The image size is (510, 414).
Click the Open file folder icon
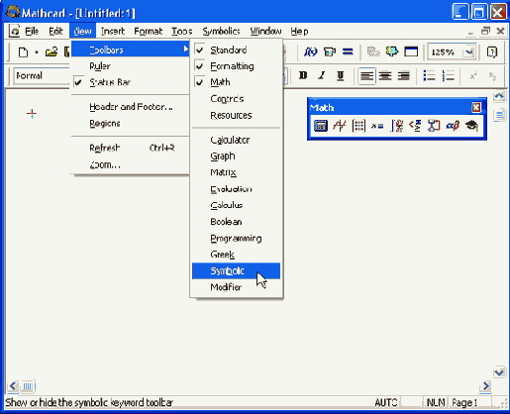click(51, 52)
